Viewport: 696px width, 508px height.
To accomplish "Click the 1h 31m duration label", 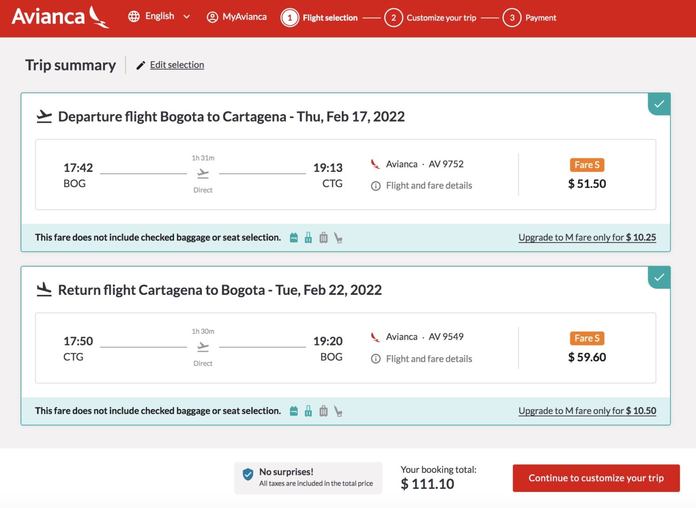I will pyautogui.click(x=203, y=158).
